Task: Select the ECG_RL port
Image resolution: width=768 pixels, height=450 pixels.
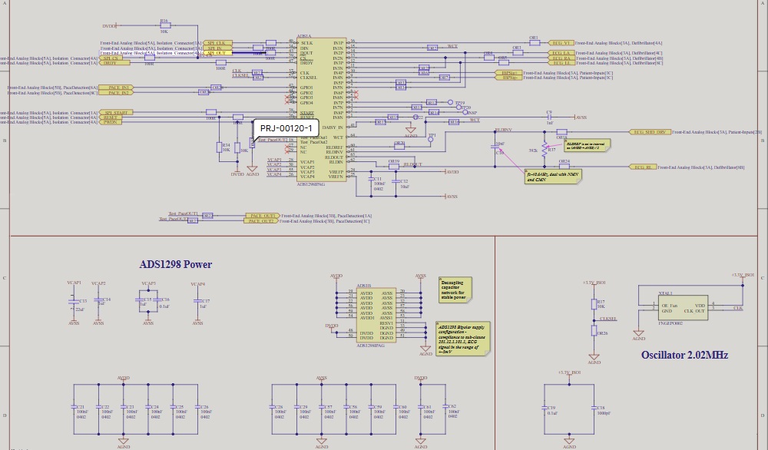Action: point(642,167)
